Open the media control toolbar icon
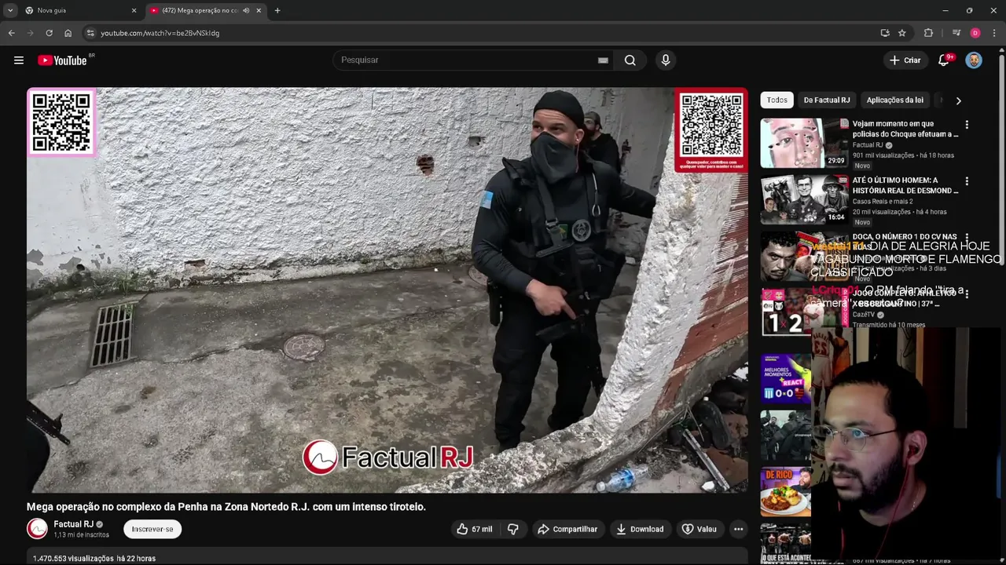The image size is (1006, 565). (x=956, y=33)
